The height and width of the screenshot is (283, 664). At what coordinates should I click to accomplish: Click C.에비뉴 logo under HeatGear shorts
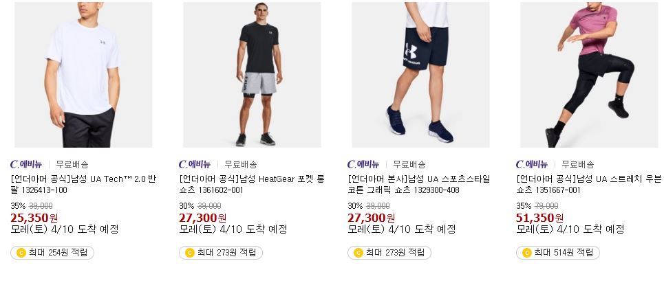point(195,164)
